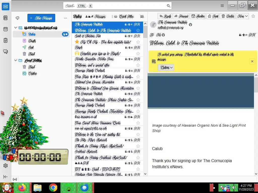Delete the open message
The image size is (258, 193).
point(228,16)
